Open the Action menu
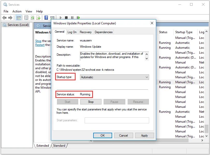 pos(17,11)
